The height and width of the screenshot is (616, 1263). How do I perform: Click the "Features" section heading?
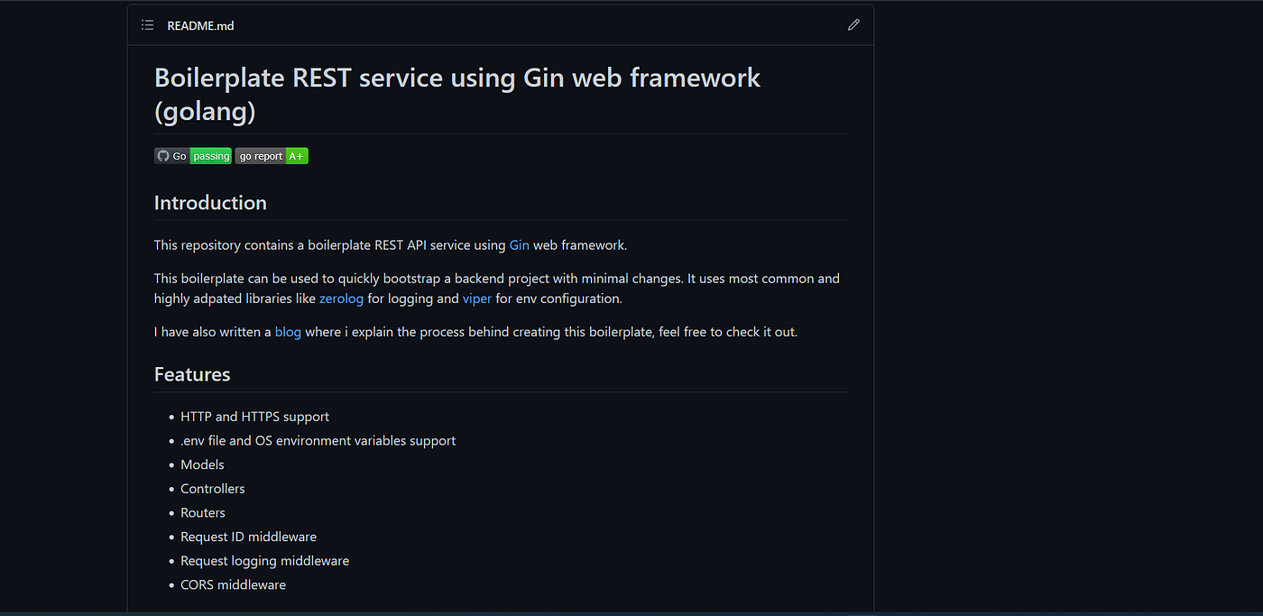[x=192, y=373]
